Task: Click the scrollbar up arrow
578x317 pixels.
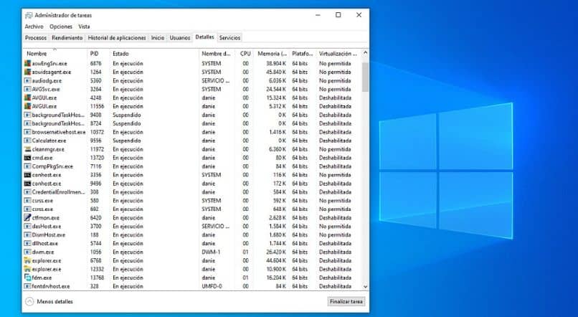Action: (365, 52)
